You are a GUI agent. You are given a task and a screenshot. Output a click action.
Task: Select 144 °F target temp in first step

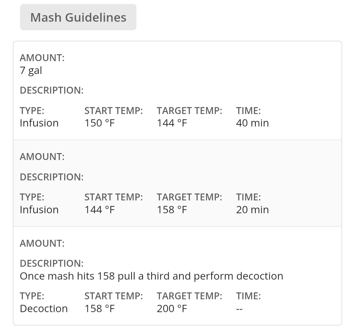(x=172, y=123)
